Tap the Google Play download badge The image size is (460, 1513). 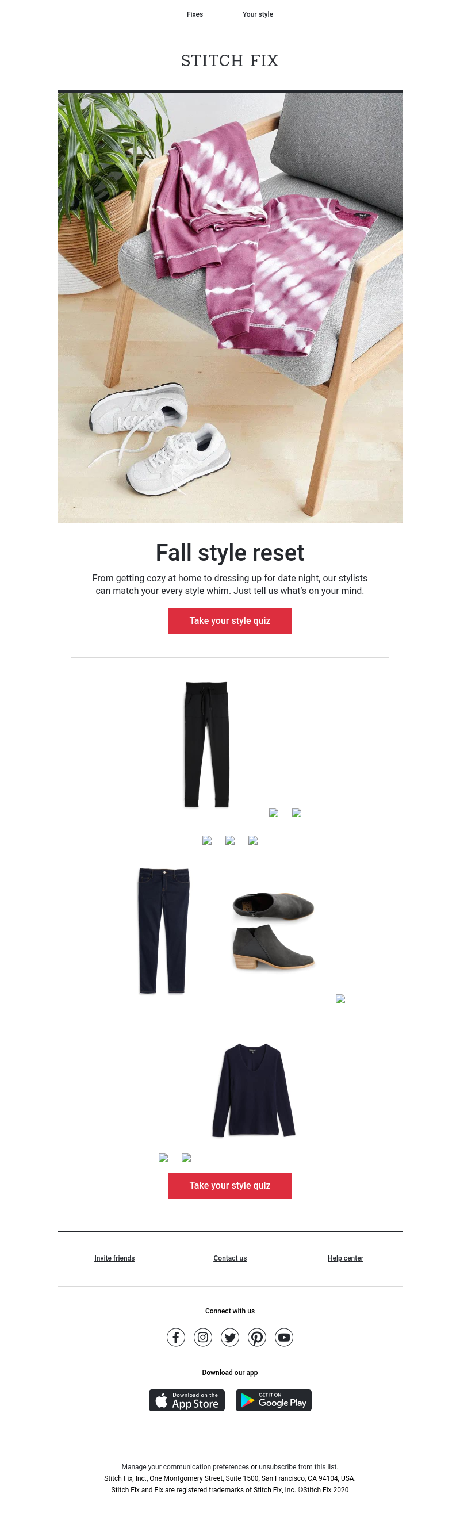click(x=274, y=1400)
